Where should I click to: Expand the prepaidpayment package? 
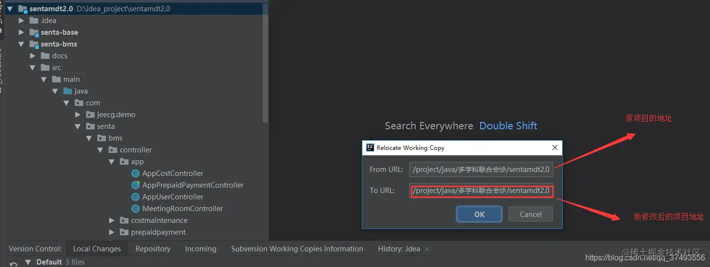tap(111, 232)
